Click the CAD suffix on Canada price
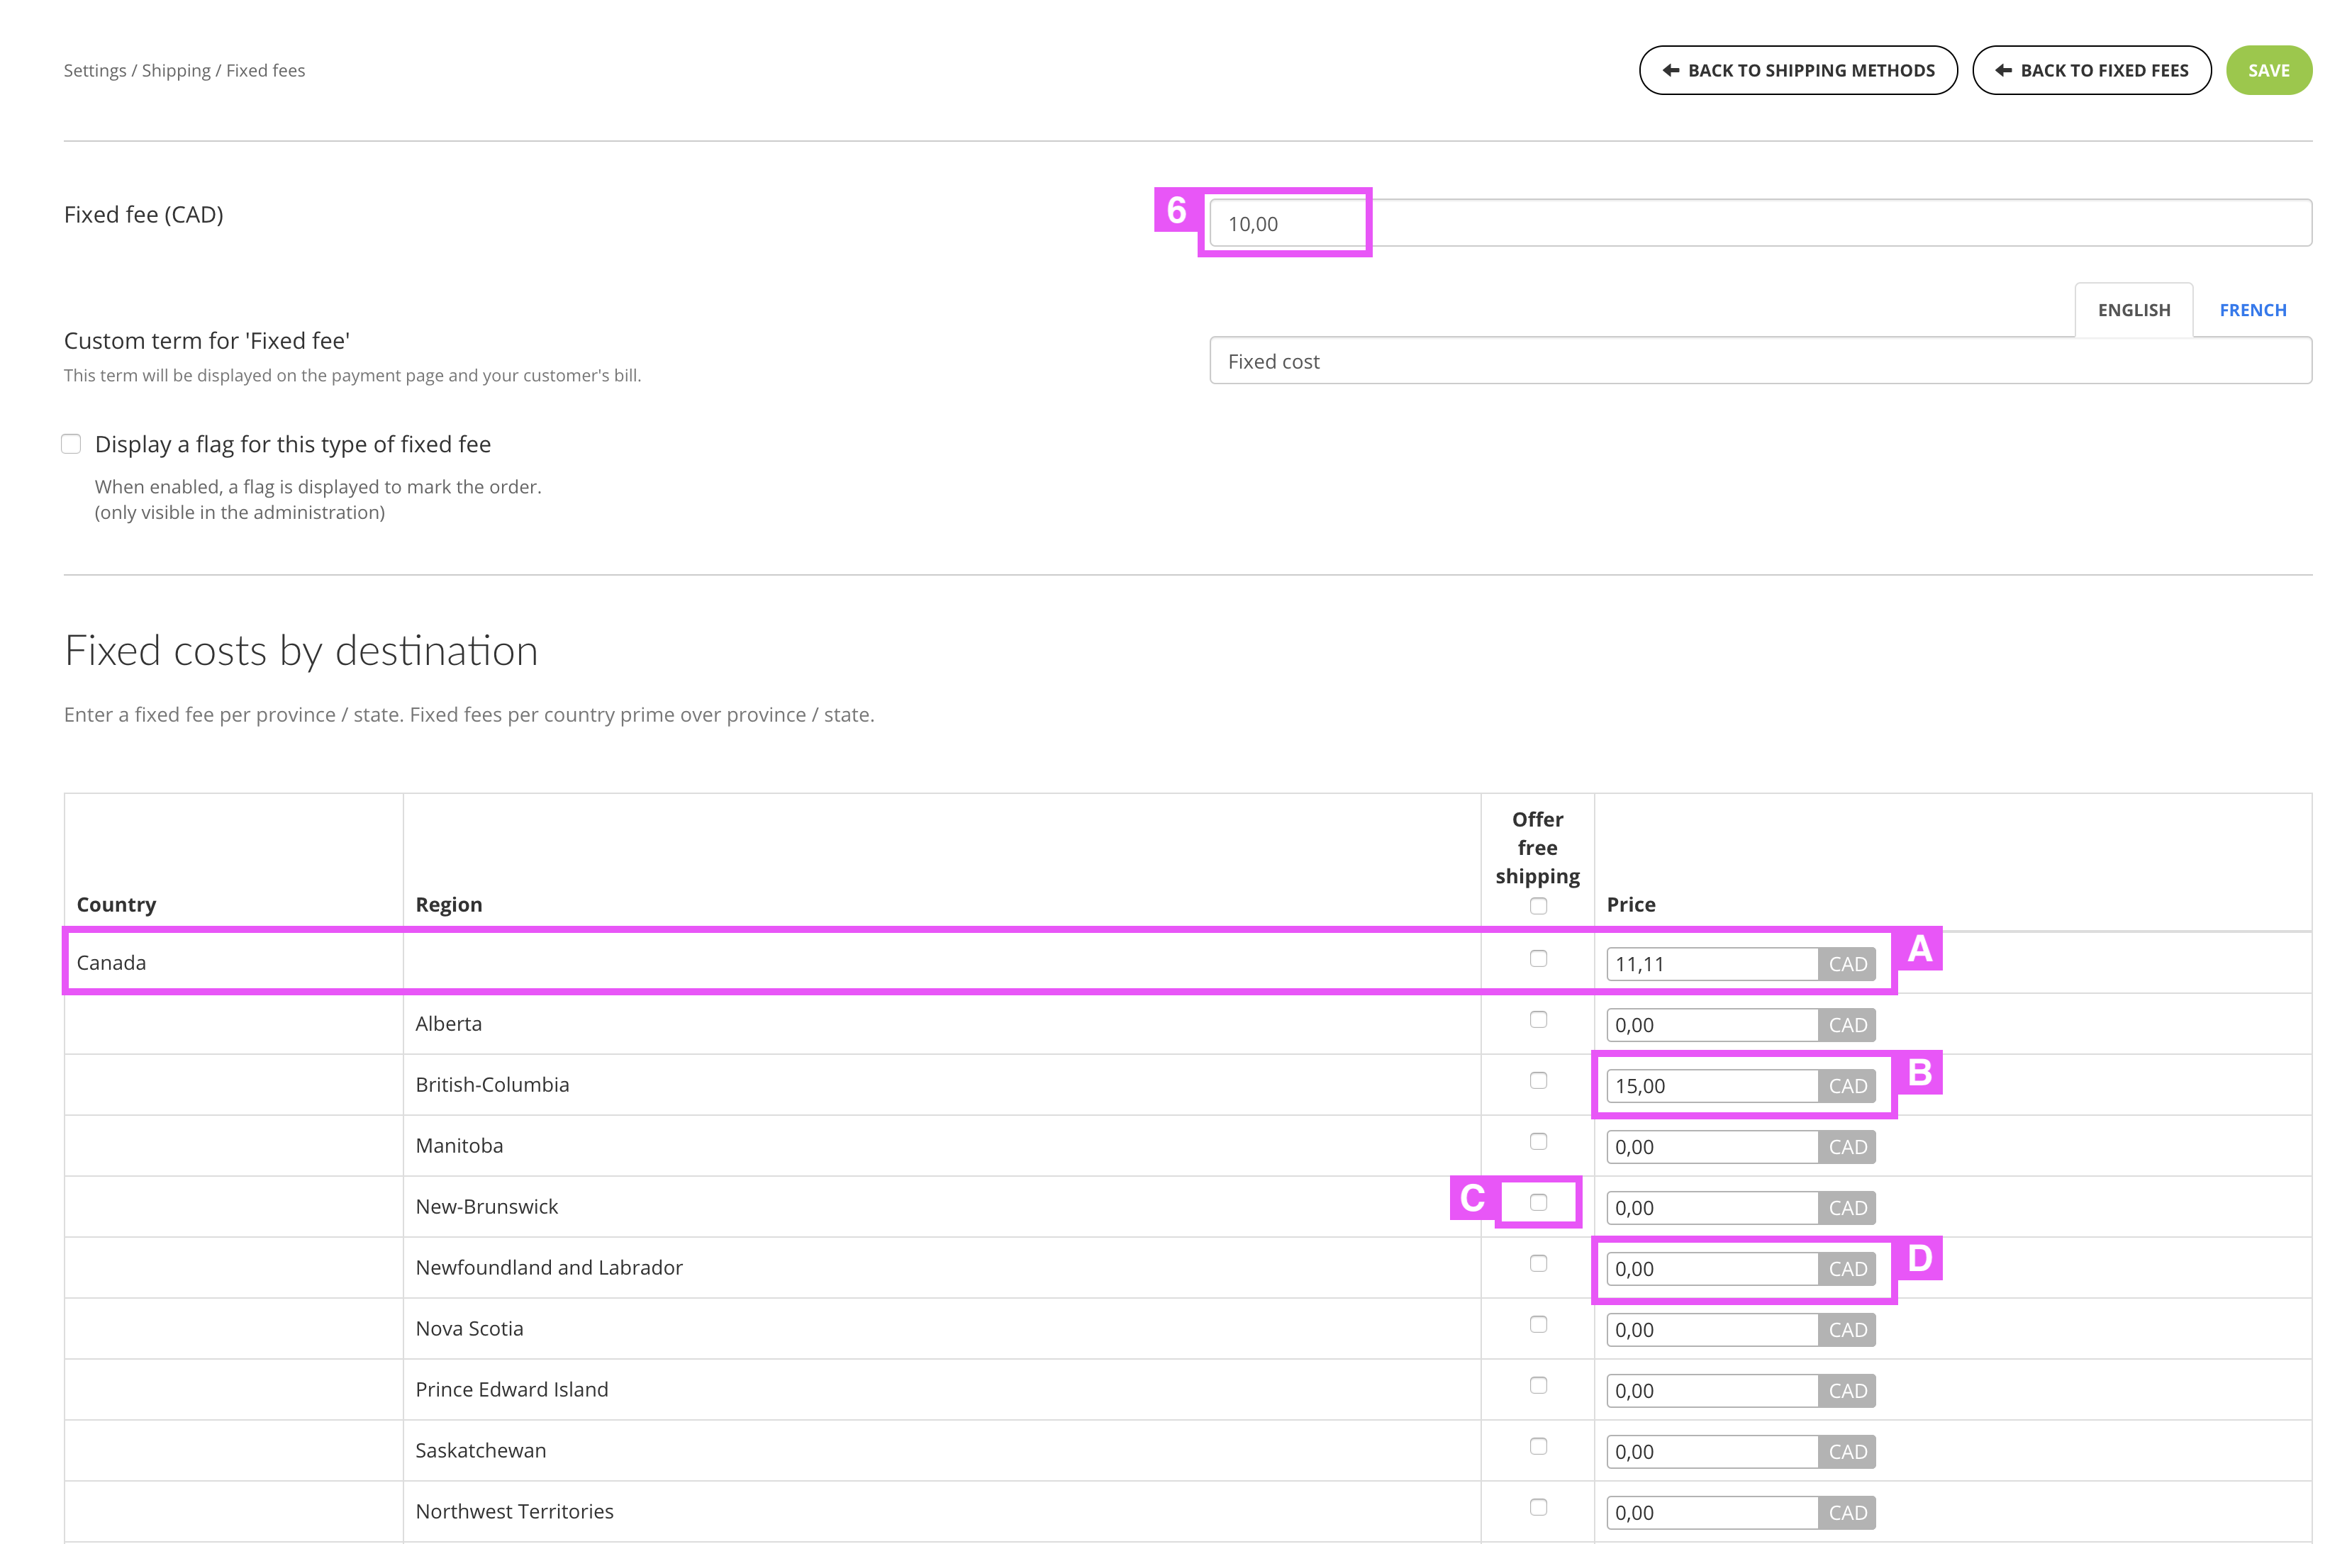 coord(1847,964)
